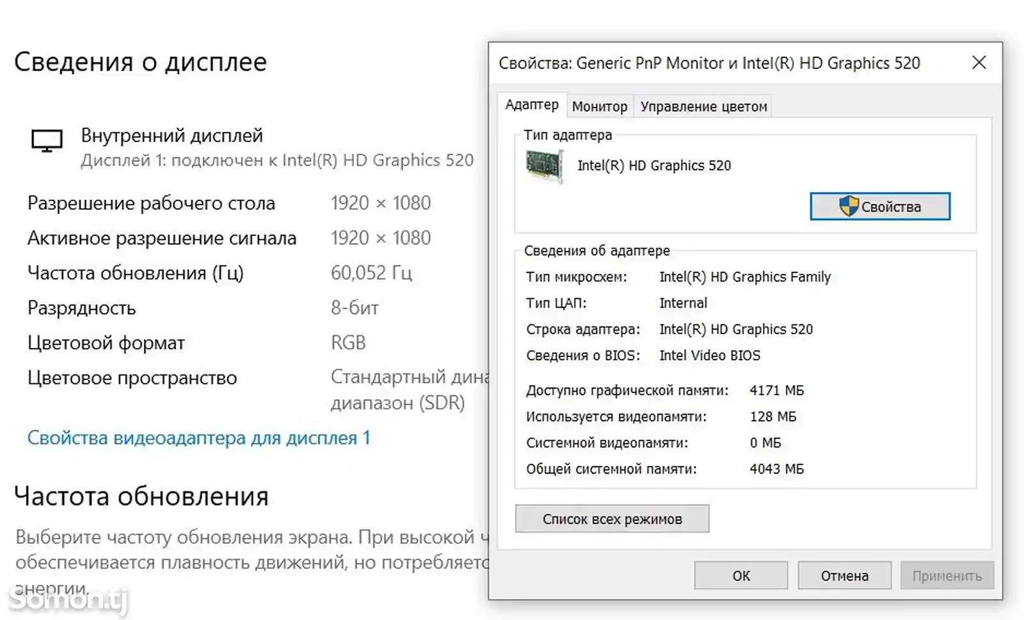
Task: Switch to the Адаптер tab
Action: tap(532, 105)
